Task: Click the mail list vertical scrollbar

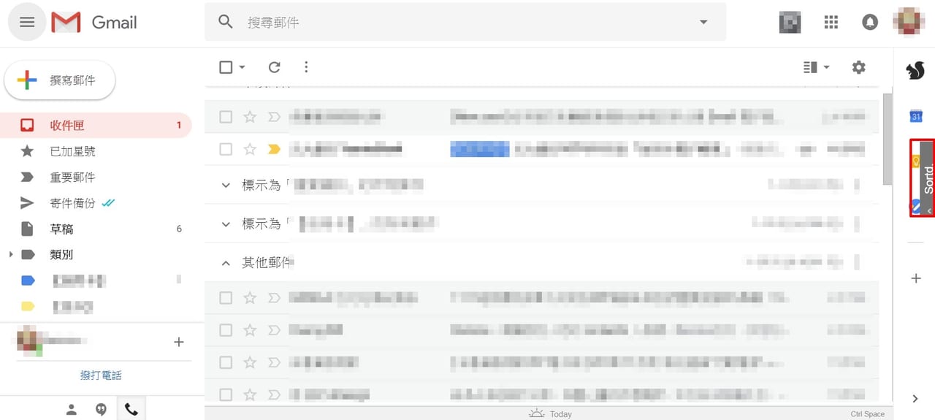Action: pos(888,139)
